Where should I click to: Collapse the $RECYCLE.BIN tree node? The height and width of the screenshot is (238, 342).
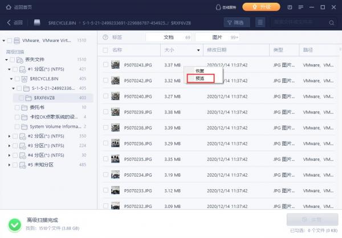click(x=11, y=79)
